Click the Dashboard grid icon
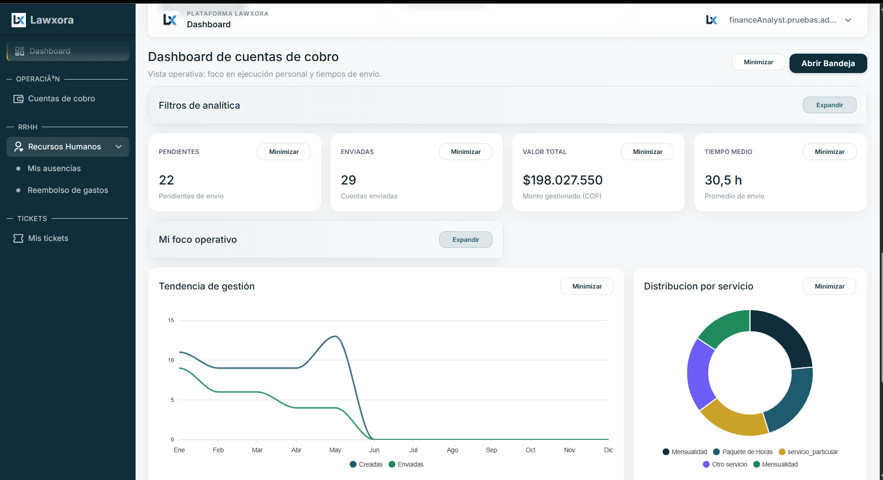This screenshot has height=480, width=883. [19, 51]
